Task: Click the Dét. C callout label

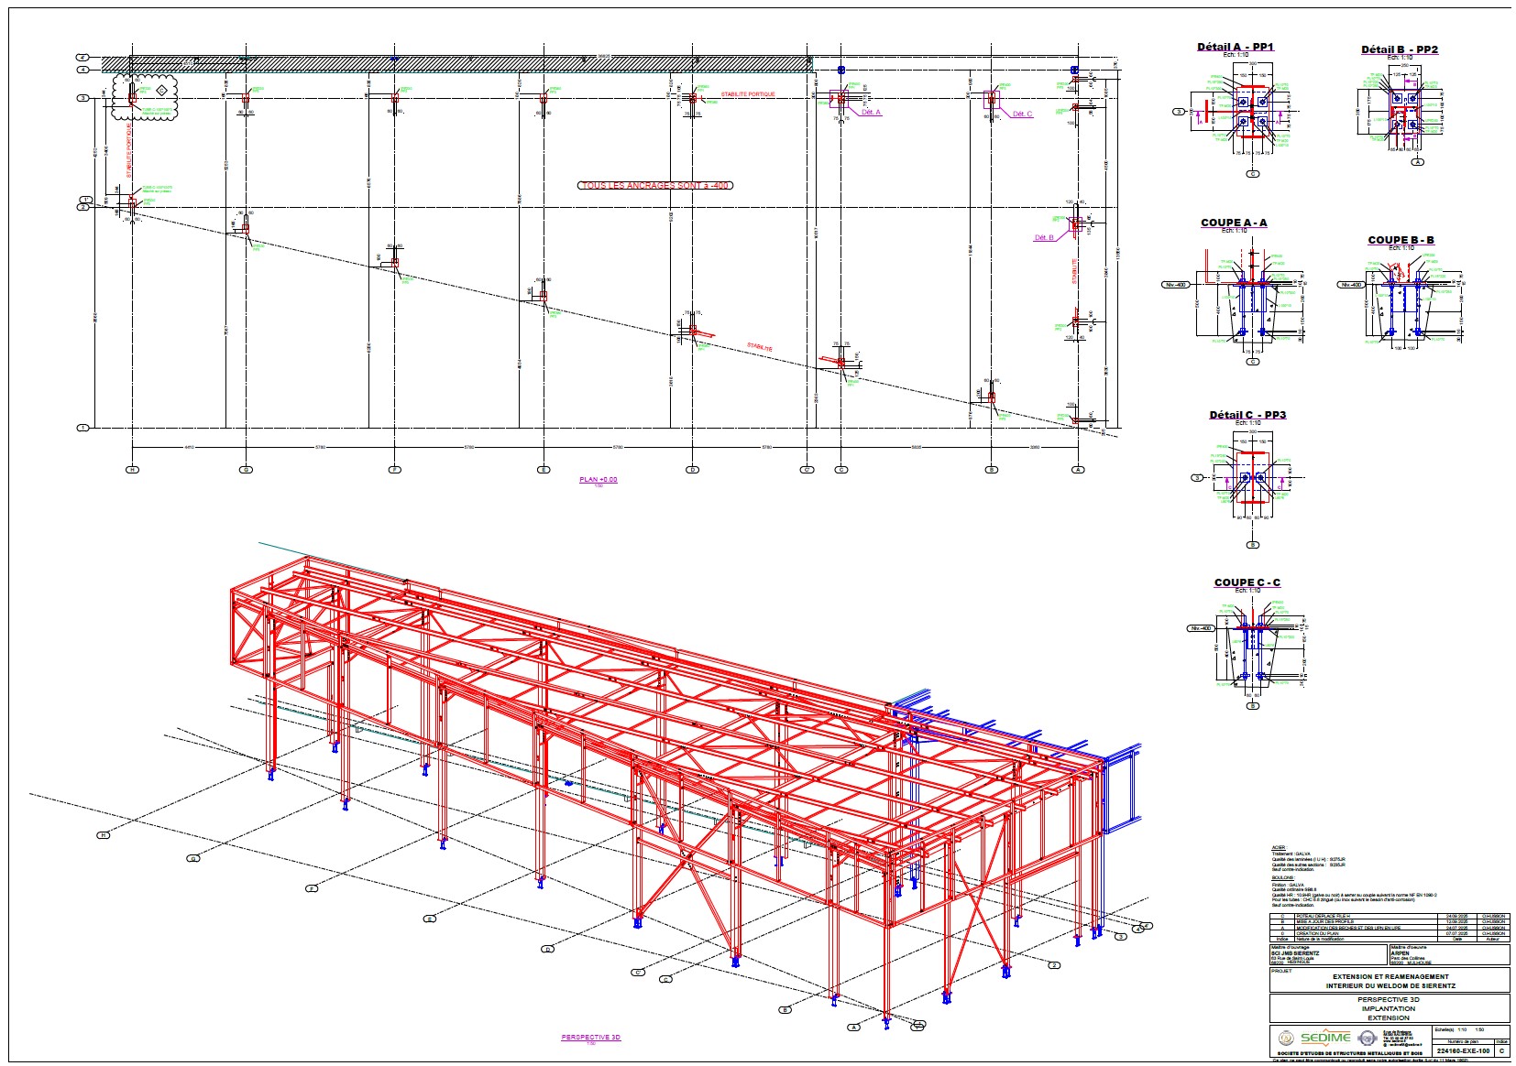Action: (x=1022, y=114)
